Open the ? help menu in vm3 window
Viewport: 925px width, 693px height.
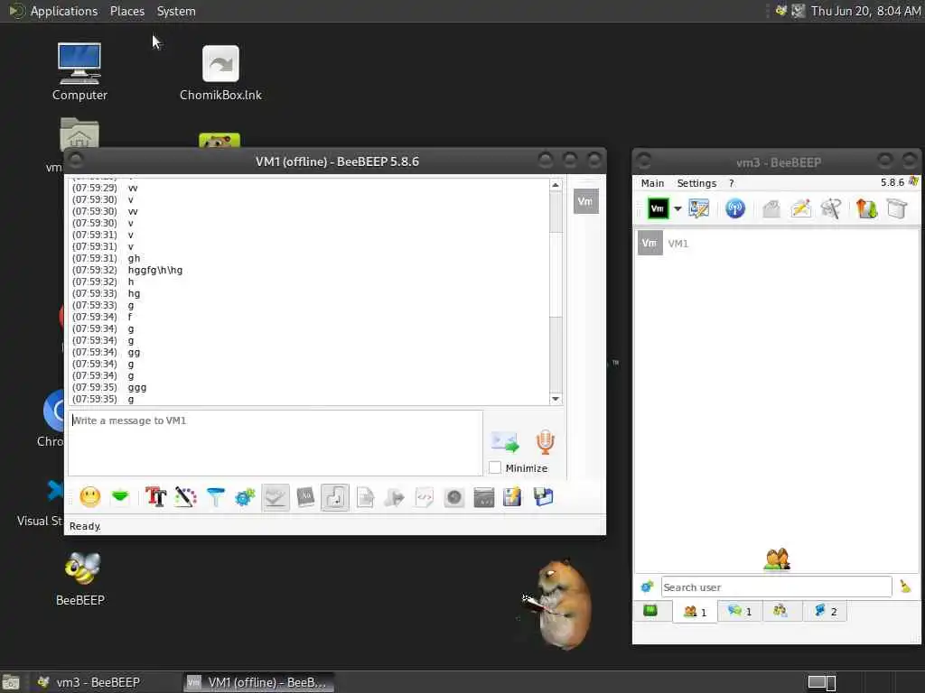pos(732,183)
